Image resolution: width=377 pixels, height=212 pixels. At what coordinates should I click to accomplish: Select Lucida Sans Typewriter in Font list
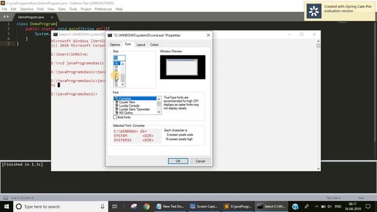point(135,110)
